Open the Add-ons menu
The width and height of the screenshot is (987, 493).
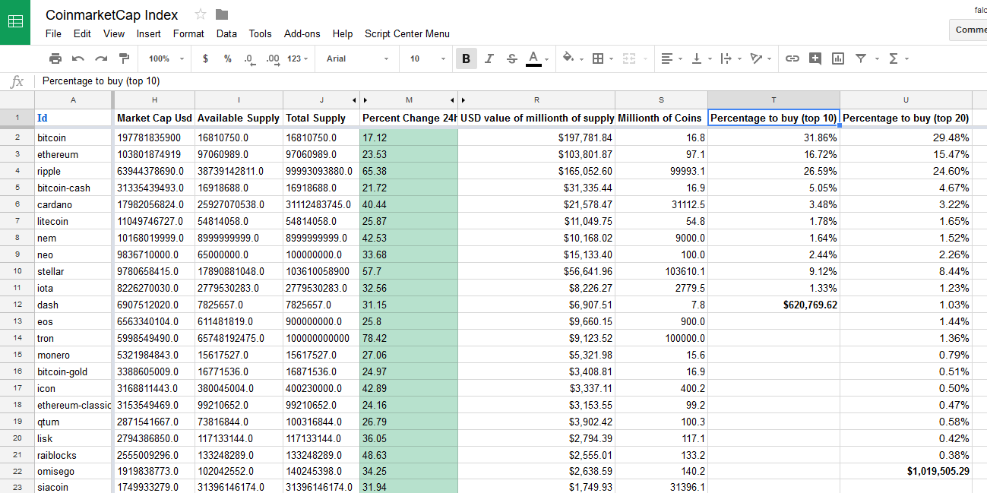pos(302,33)
